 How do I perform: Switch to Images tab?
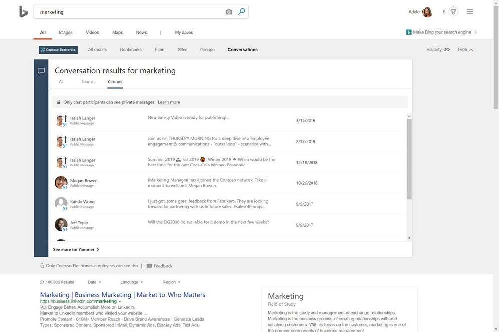66,32
